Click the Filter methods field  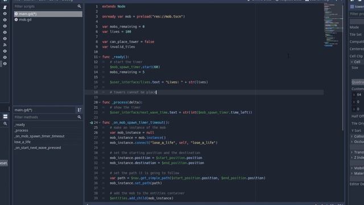pos(48,117)
